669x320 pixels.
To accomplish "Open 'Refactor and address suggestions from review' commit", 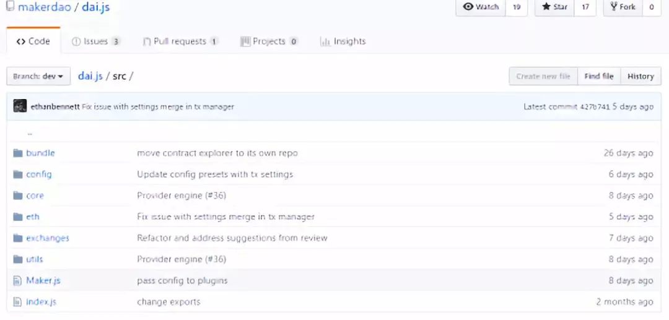I will [x=232, y=238].
